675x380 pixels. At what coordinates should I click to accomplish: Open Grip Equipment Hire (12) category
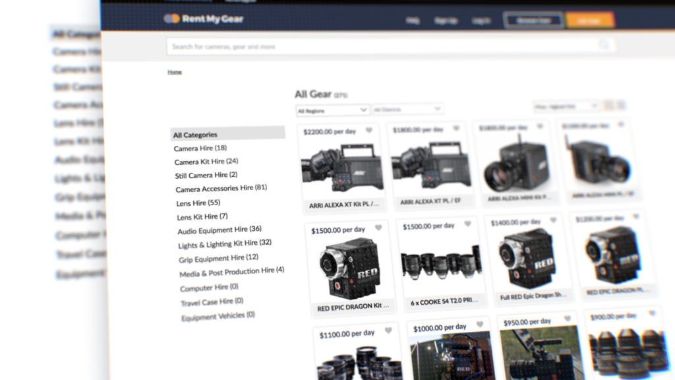pos(219,259)
